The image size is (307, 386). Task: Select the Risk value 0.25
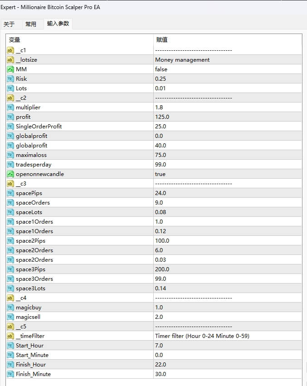click(x=228, y=79)
